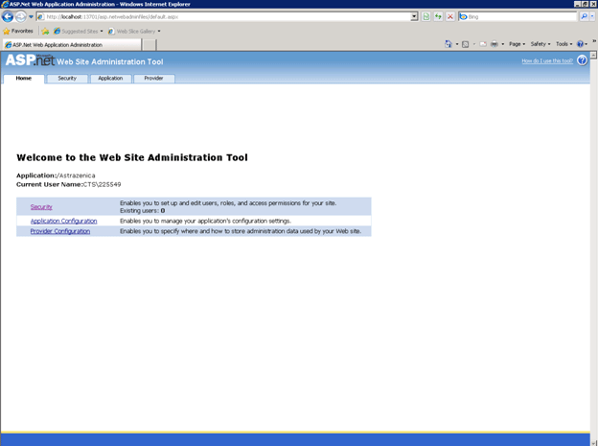Click the Add to Favorites Bar icon
Viewport: 598px width, 446px height.
pos(45,32)
